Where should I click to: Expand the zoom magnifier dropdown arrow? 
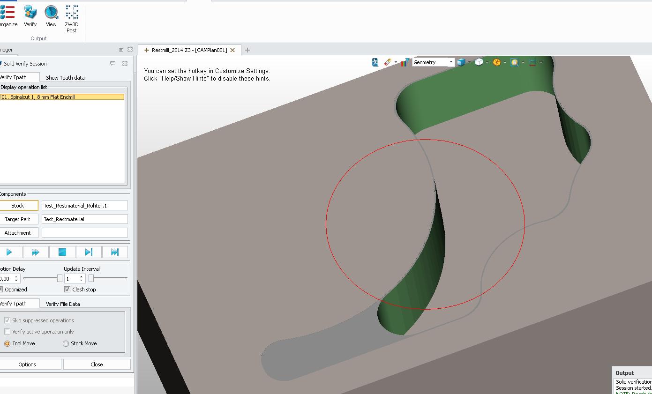[x=523, y=62]
